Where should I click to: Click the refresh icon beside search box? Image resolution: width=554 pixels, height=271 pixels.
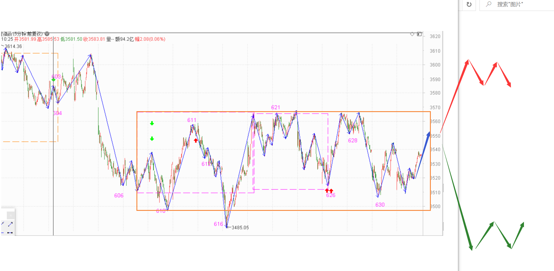(469, 4)
